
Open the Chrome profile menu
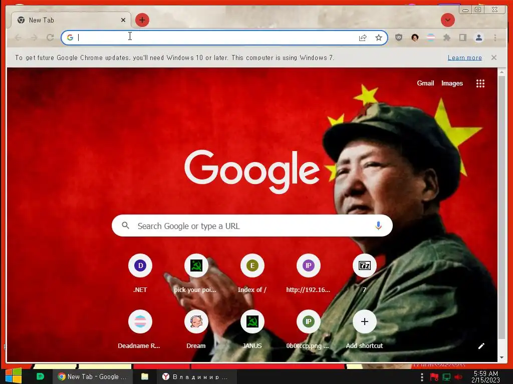pos(478,37)
